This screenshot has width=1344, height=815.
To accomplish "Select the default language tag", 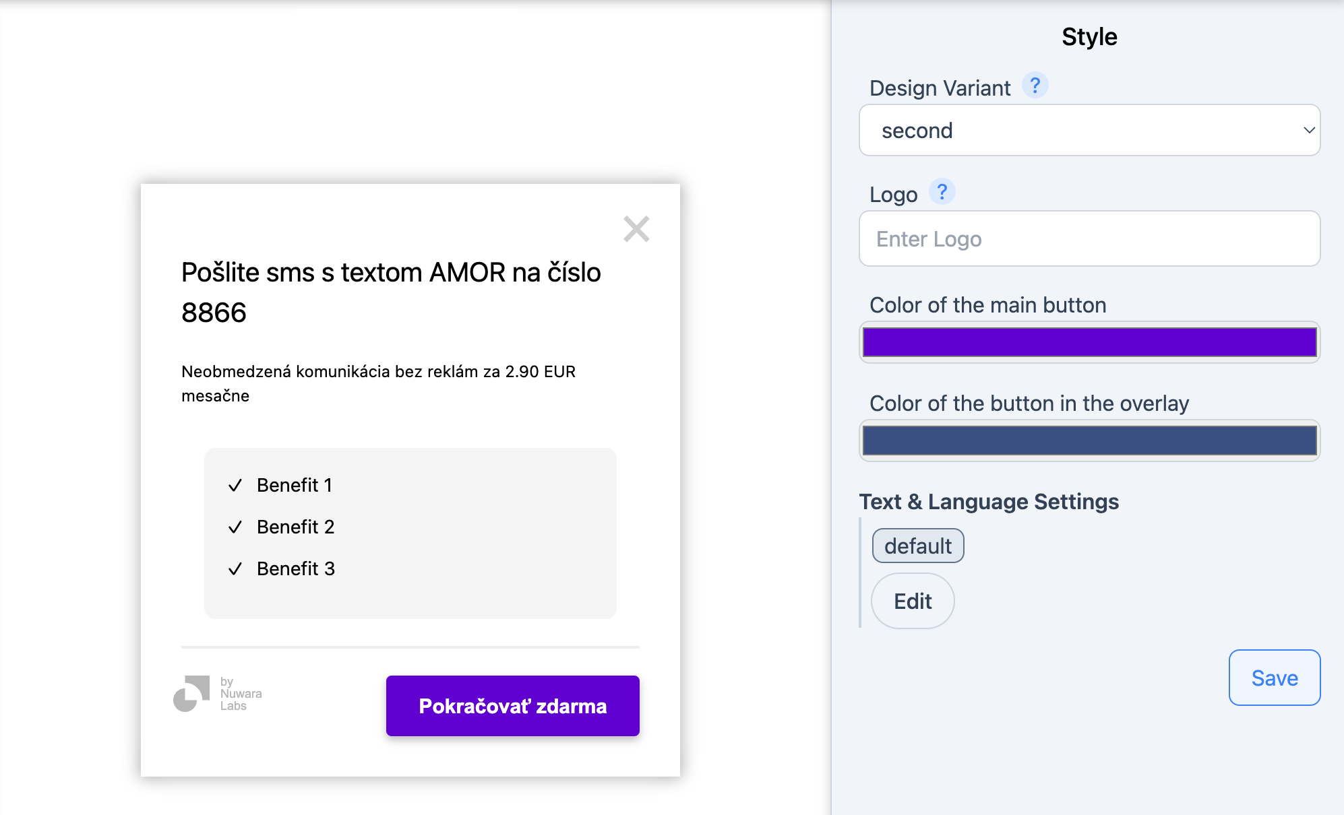I will pyautogui.click(x=917, y=546).
